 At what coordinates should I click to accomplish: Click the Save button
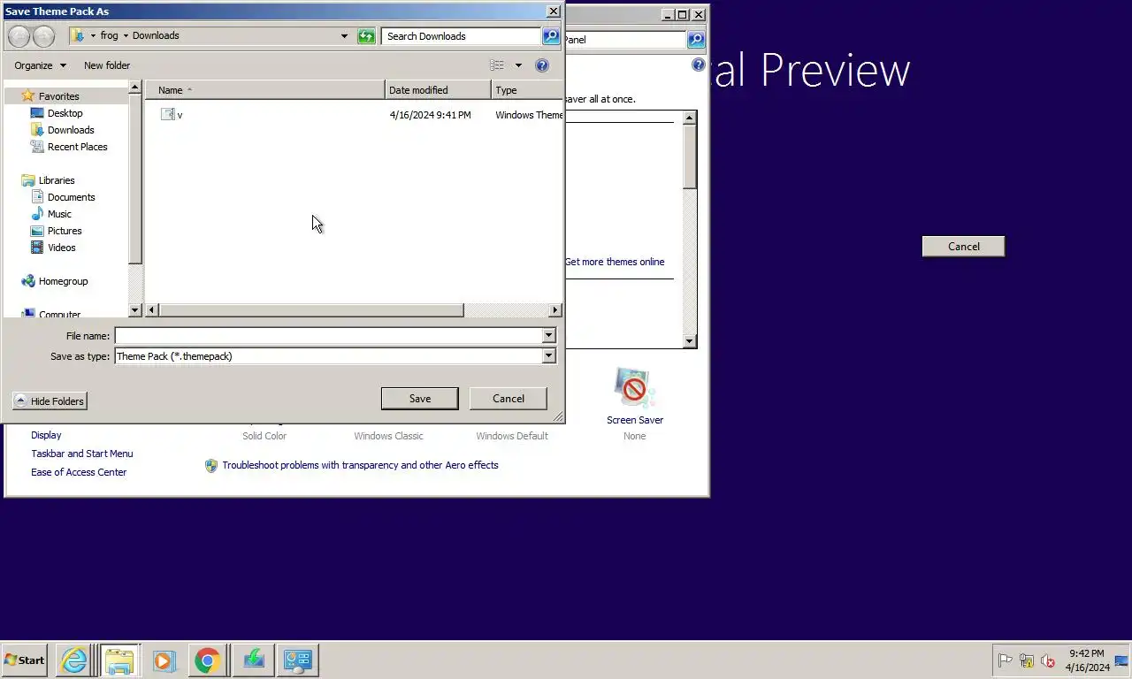click(x=419, y=399)
